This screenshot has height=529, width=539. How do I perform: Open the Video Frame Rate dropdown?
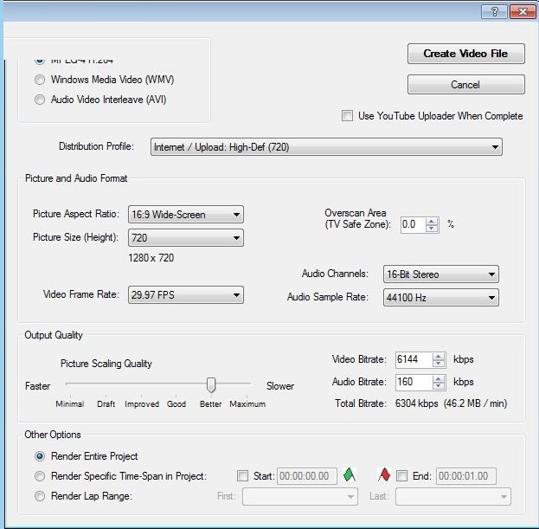pyautogui.click(x=185, y=295)
